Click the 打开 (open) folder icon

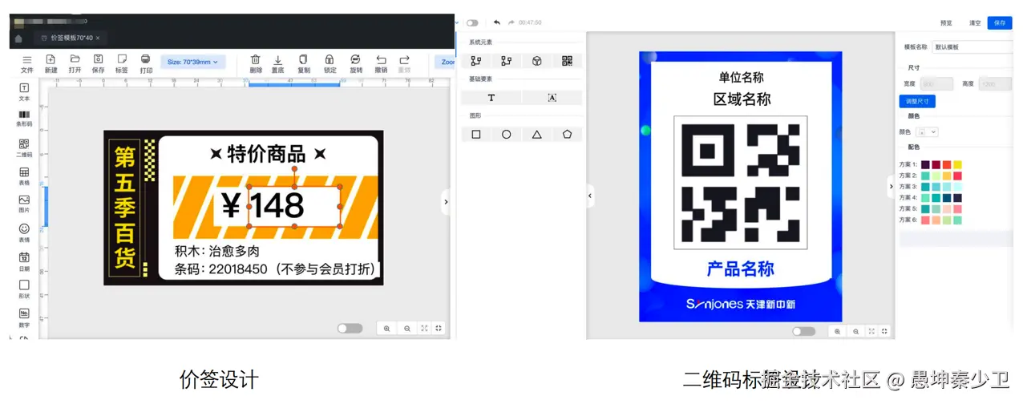(x=75, y=64)
